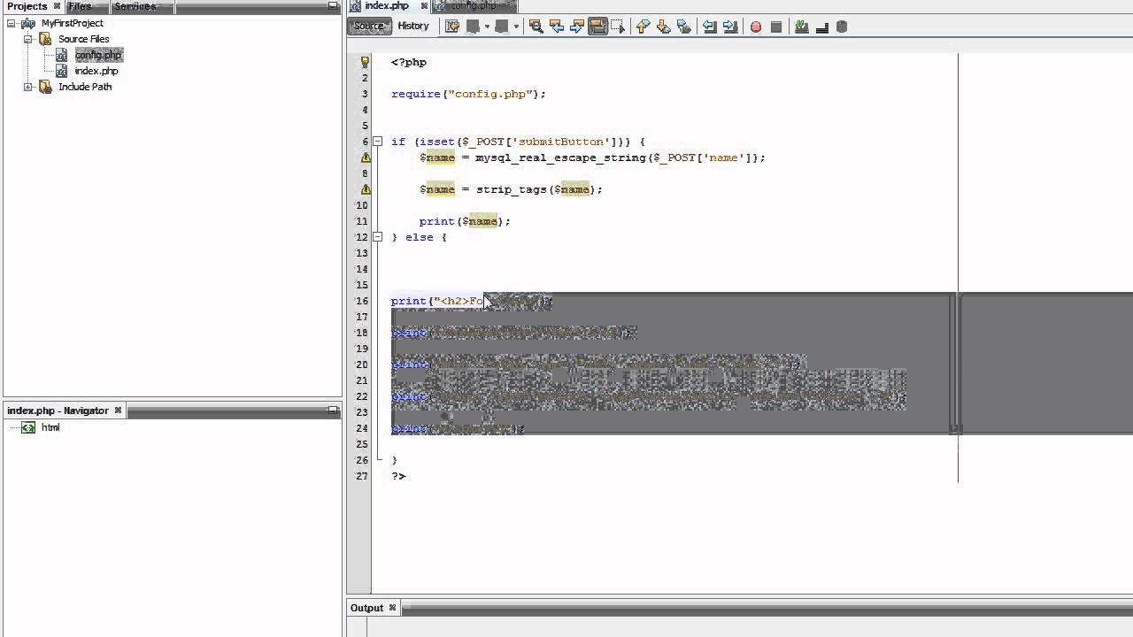Image resolution: width=1133 pixels, height=637 pixels.
Task: Click the index.php file icon in tree
Action: (x=62, y=71)
